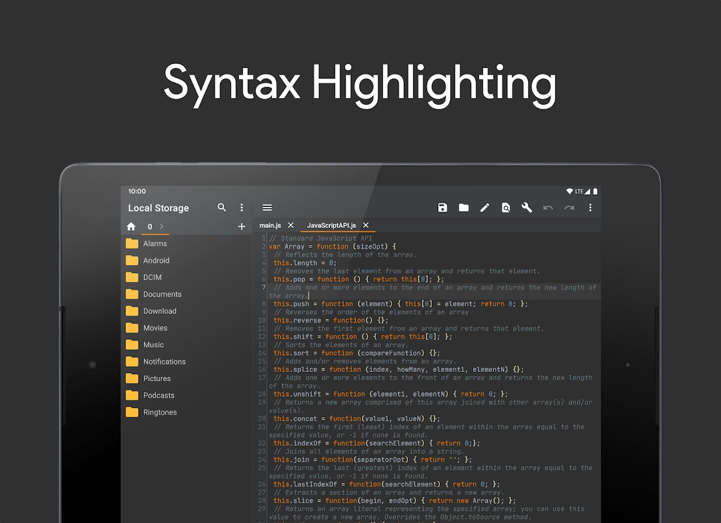Screen dimensions: 721x523
Task: Expand breadcrumb chevron next to 0
Action: pyautogui.click(x=162, y=227)
